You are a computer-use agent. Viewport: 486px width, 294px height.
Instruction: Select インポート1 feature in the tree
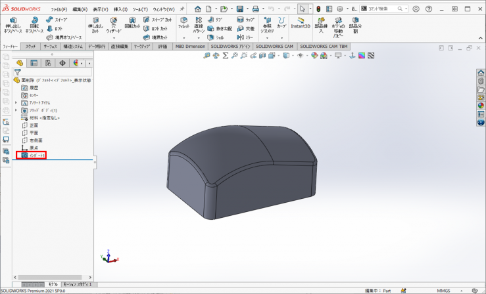tap(36, 156)
